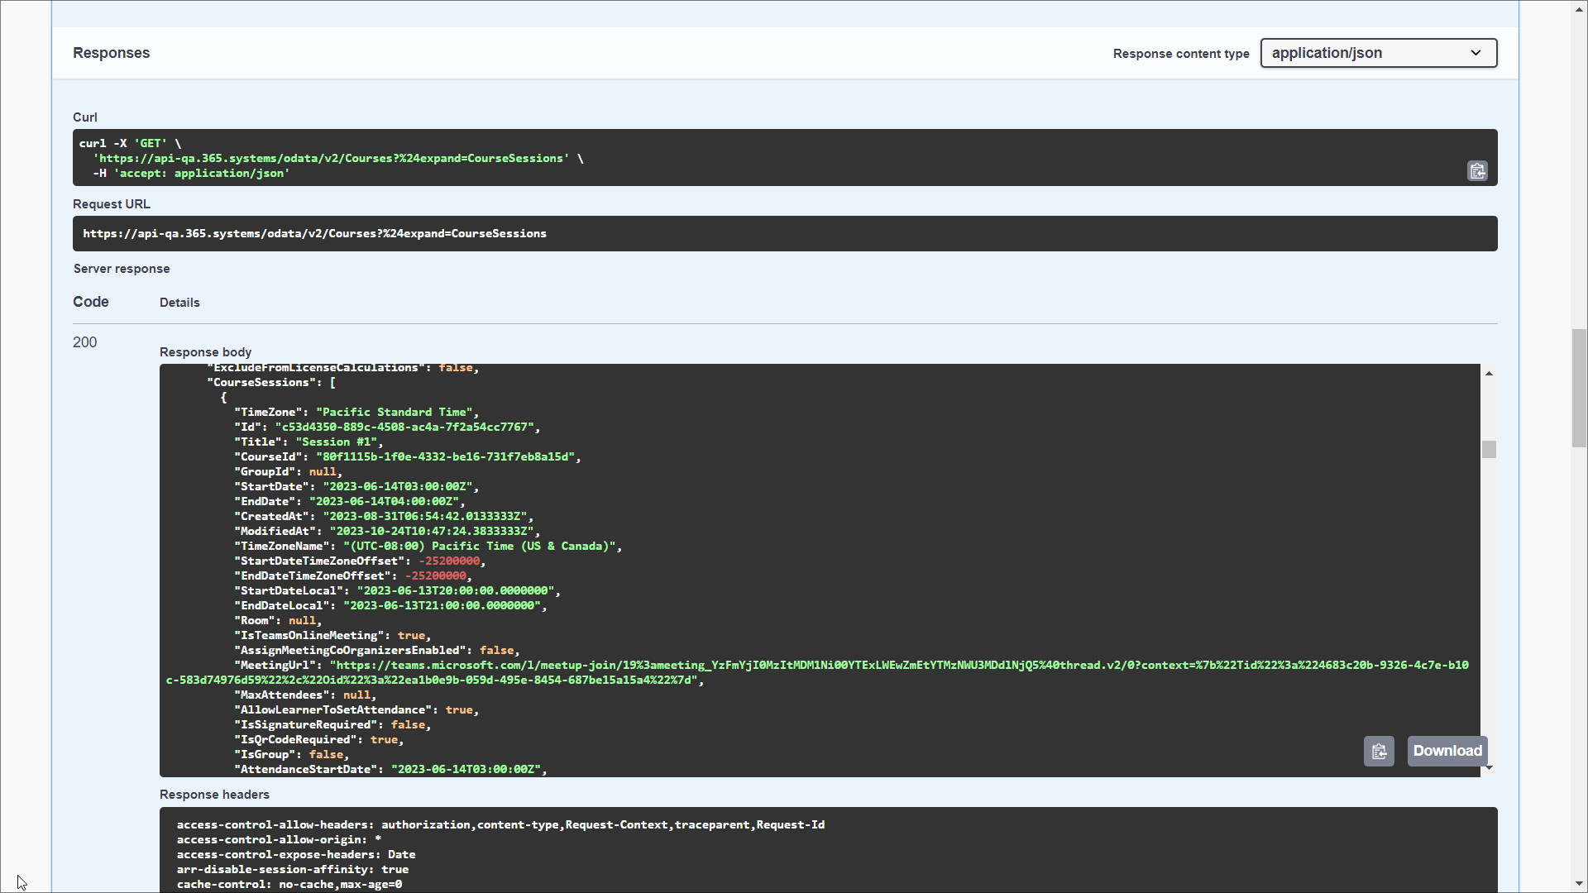Image resolution: width=1588 pixels, height=893 pixels.
Task: Open the Response content type dropdown
Action: [1378, 53]
